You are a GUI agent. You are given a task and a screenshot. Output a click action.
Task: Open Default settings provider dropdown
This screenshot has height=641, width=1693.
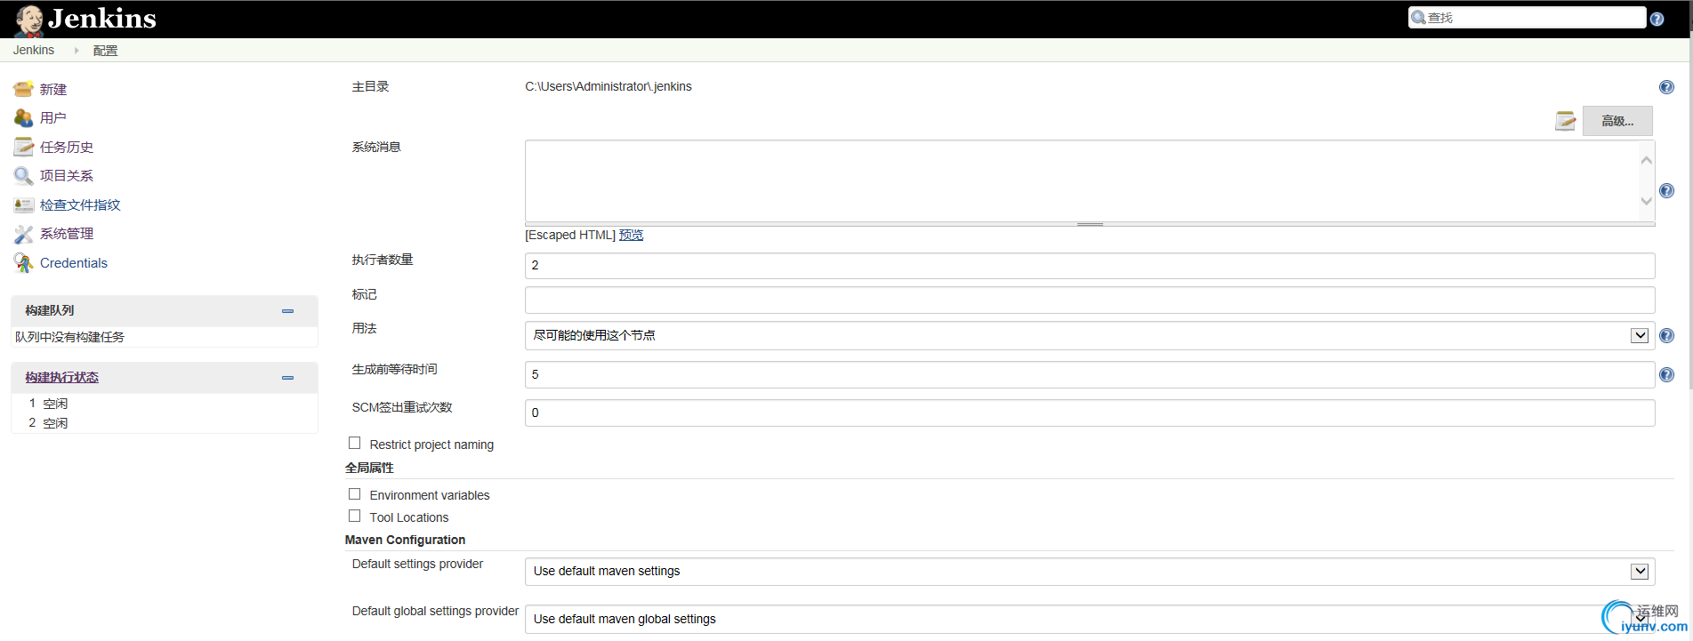coord(1090,571)
